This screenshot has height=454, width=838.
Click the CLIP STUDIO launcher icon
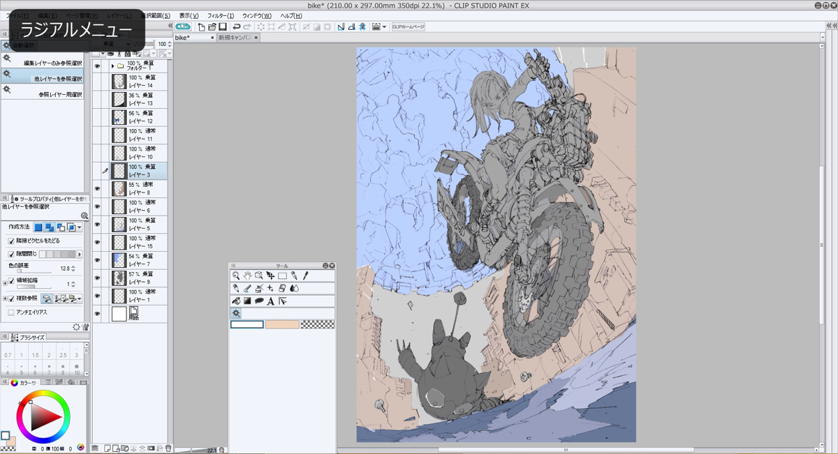click(182, 27)
